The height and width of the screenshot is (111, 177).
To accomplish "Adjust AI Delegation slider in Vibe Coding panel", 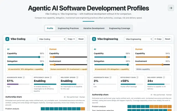I will click(26, 65).
